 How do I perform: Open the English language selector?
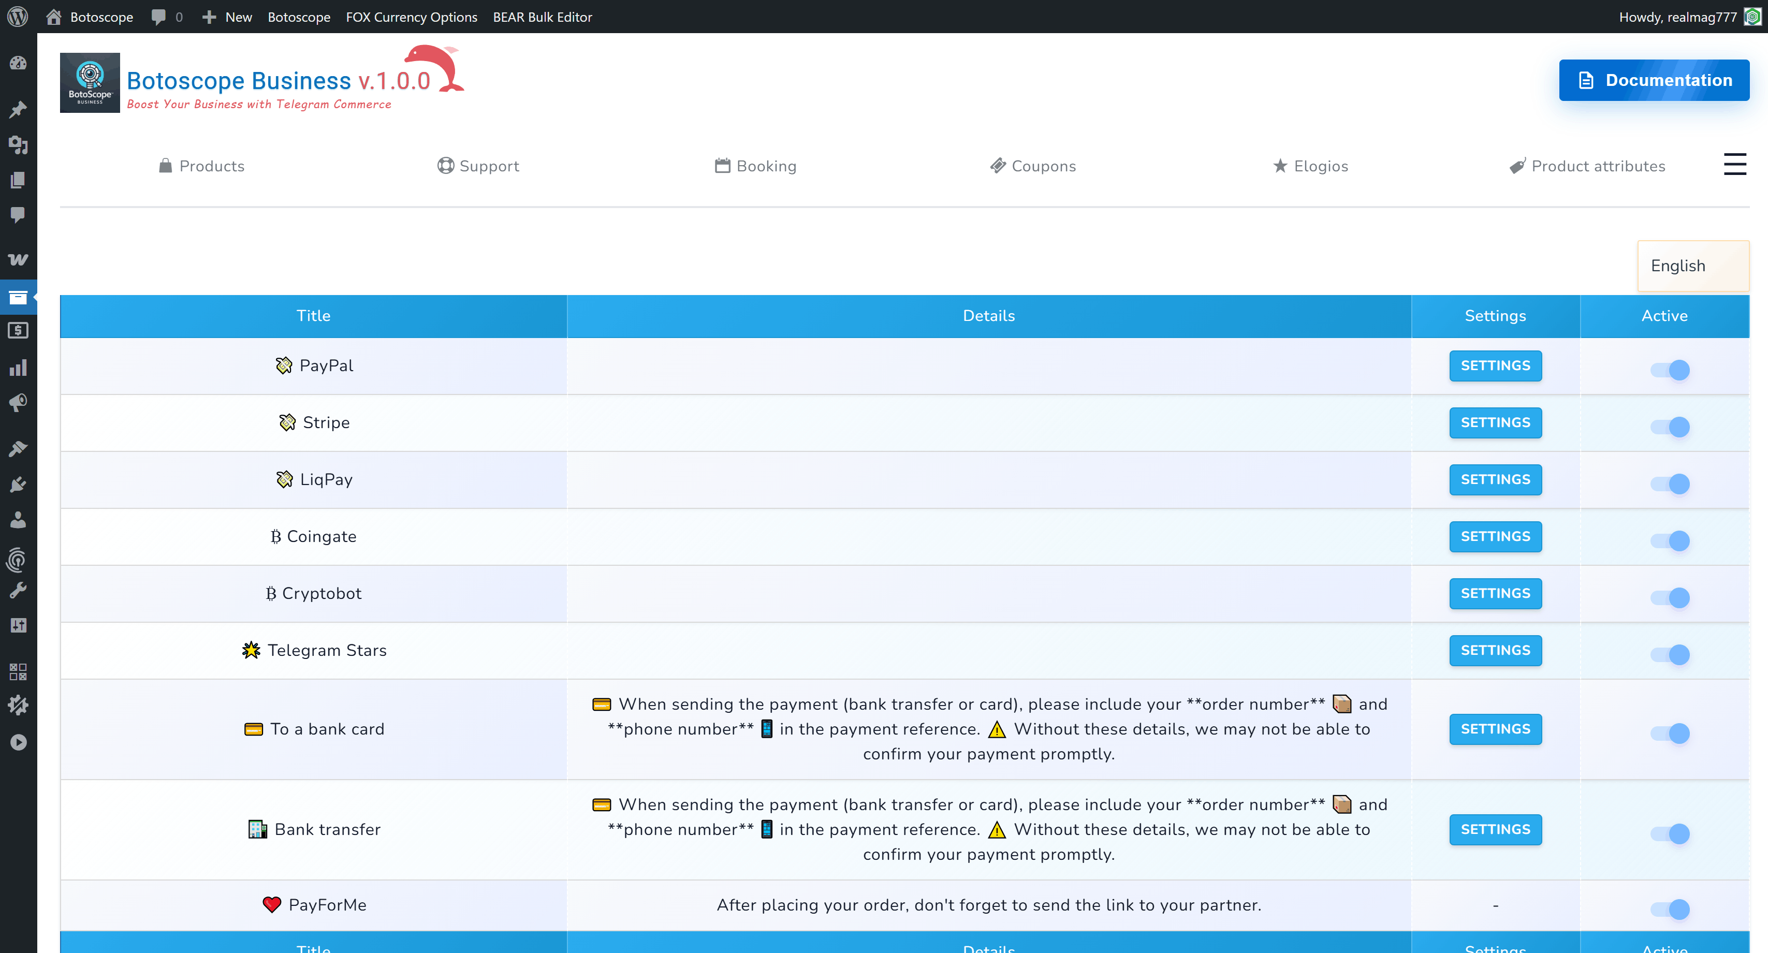tap(1692, 266)
